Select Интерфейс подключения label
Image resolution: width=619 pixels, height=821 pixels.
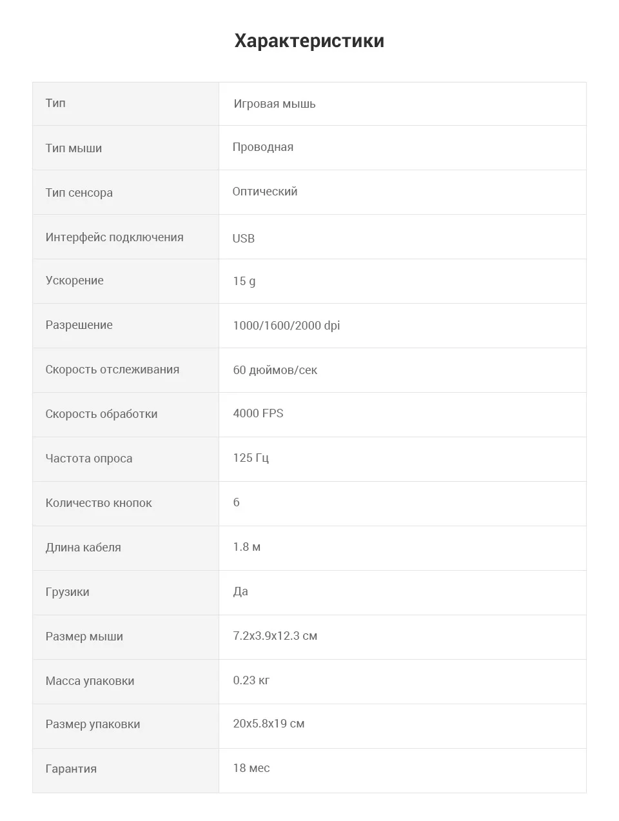[x=114, y=237]
